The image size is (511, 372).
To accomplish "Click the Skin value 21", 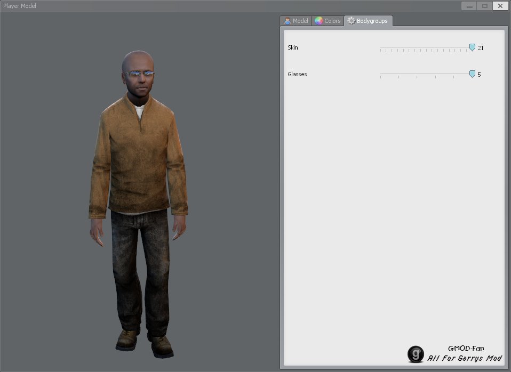I will 481,48.
